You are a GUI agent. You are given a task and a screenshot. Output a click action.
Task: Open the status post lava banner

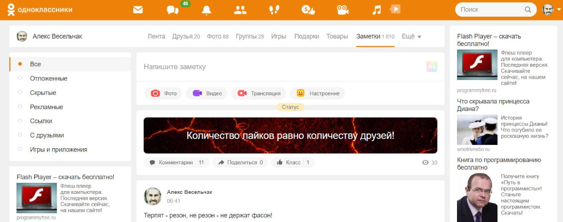pyautogui.click(x=290, y=135)
